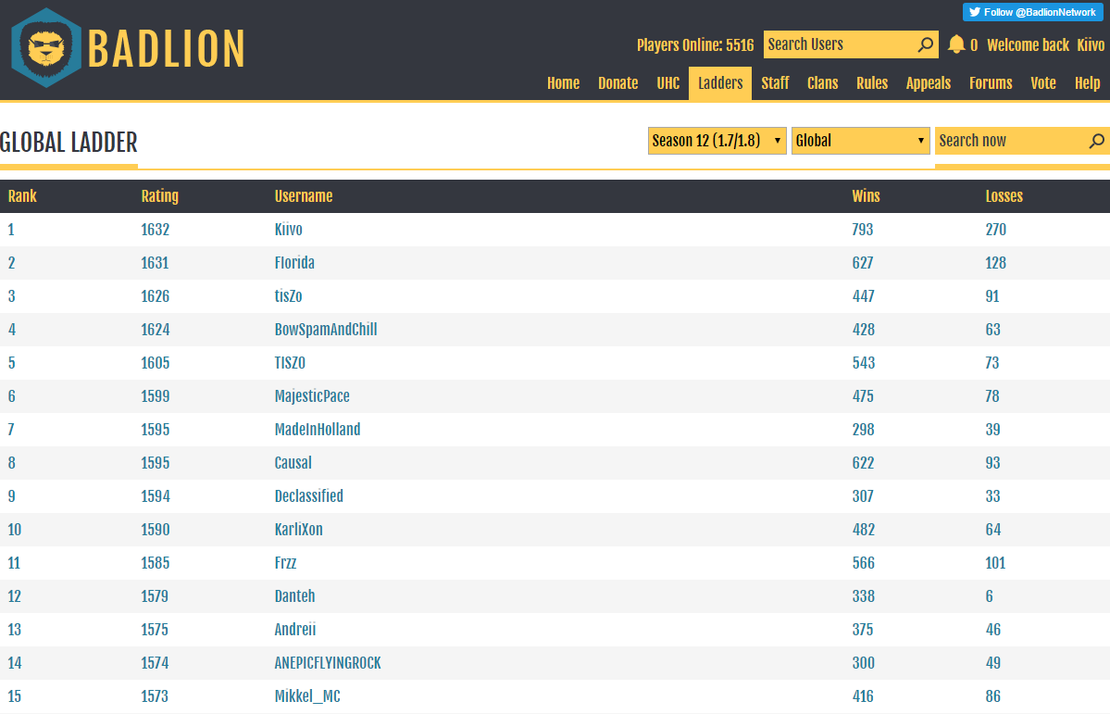Viewport: 1110px width, 714px height.
Task: Open KarliXon's player profile
Action: pos(299,529)
